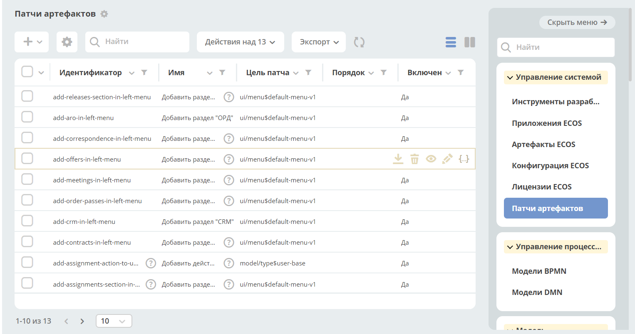
Task: Check the add-aro-in-left-menu row
Action: coord(27,117)
